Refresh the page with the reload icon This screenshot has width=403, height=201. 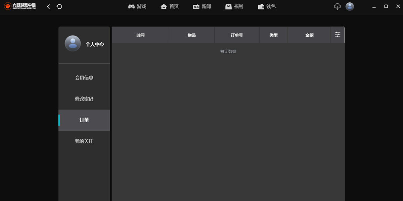tap(59, 6)
